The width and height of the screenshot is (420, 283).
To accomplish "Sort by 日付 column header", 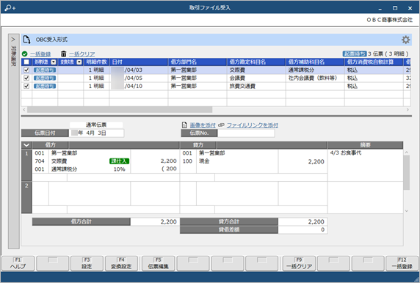I will [139, 62].
